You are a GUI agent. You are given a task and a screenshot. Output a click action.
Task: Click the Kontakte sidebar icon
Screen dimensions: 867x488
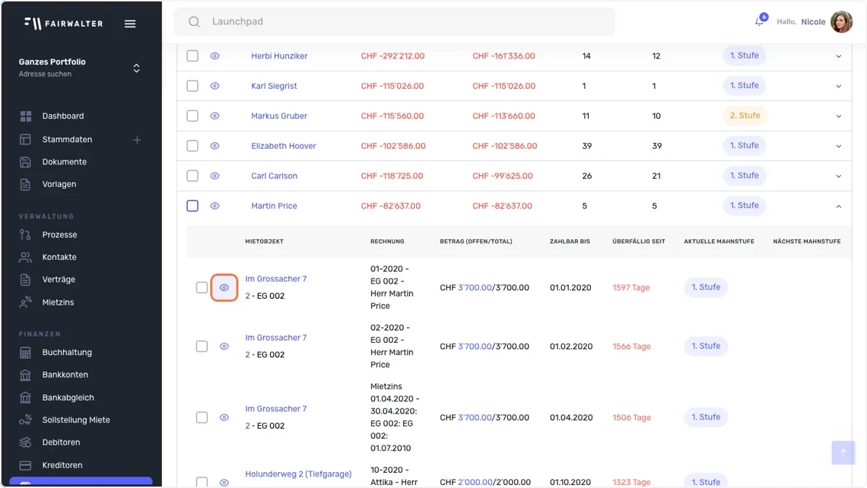(26, 257)
